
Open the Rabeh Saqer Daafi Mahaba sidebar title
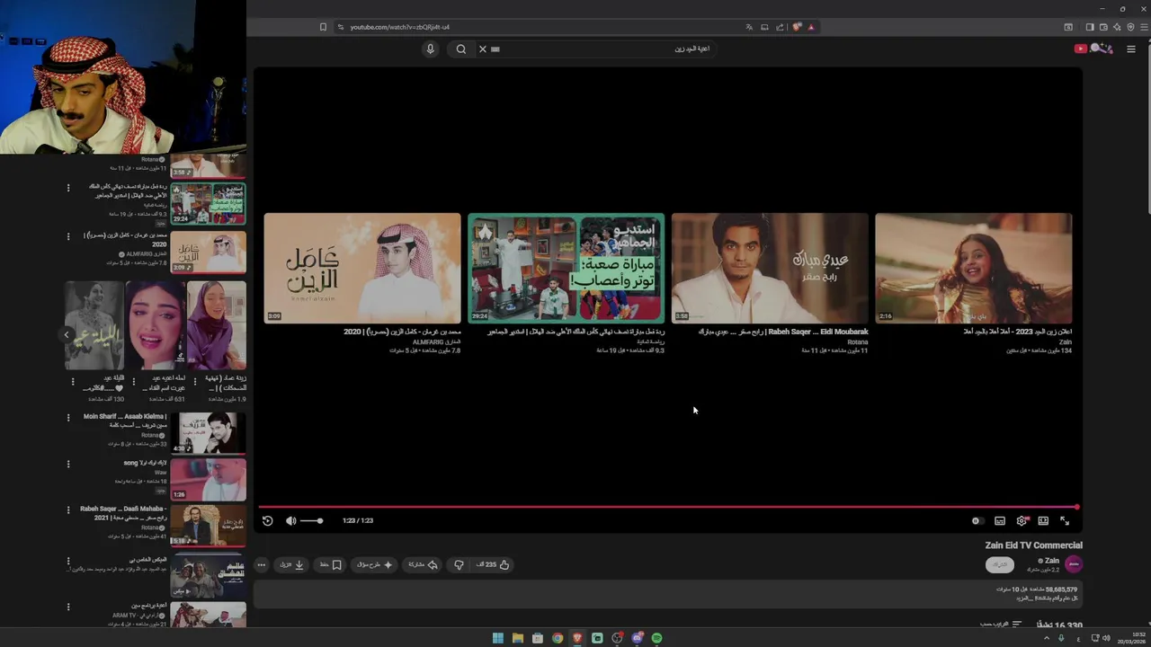pyautogui.click(x=123, y=513)
